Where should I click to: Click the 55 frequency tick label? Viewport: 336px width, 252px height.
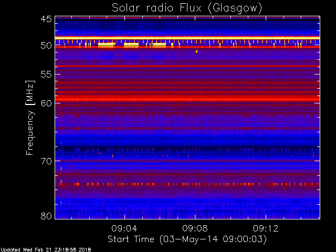click(46, 75)
